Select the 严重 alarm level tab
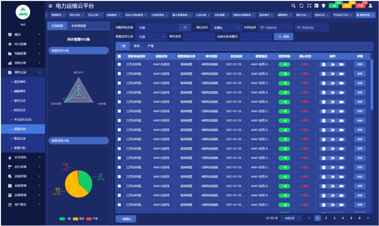The image size is (379, 226). tap(151, 46)
